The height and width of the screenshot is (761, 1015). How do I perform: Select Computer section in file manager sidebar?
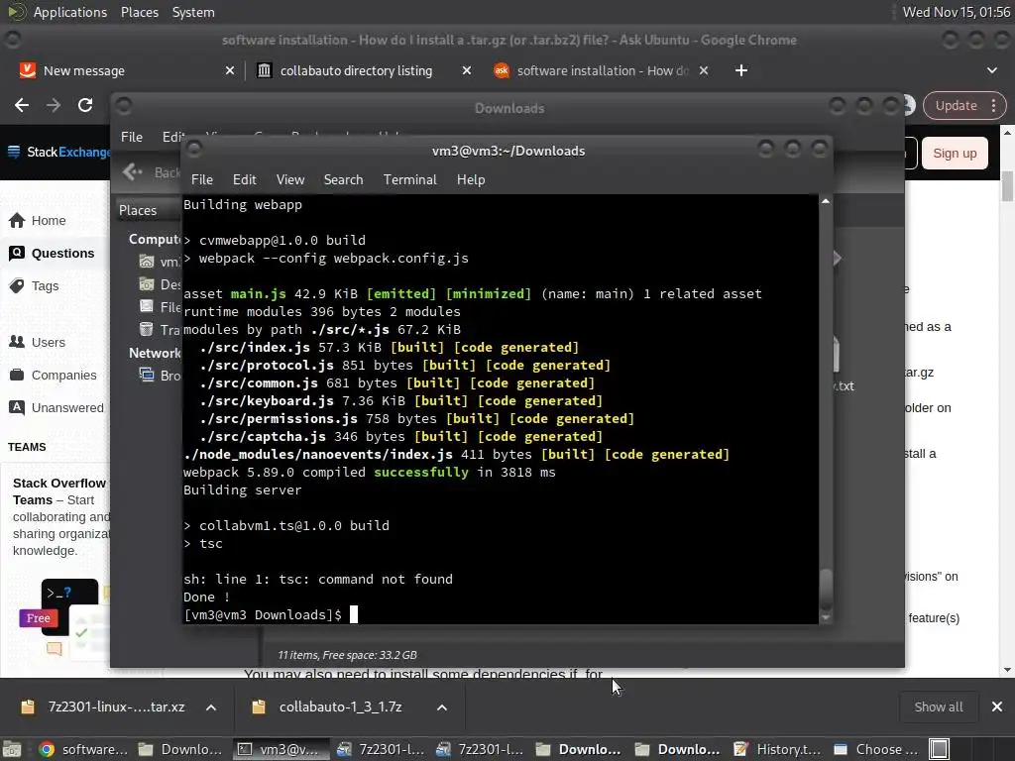click(154, 240)
